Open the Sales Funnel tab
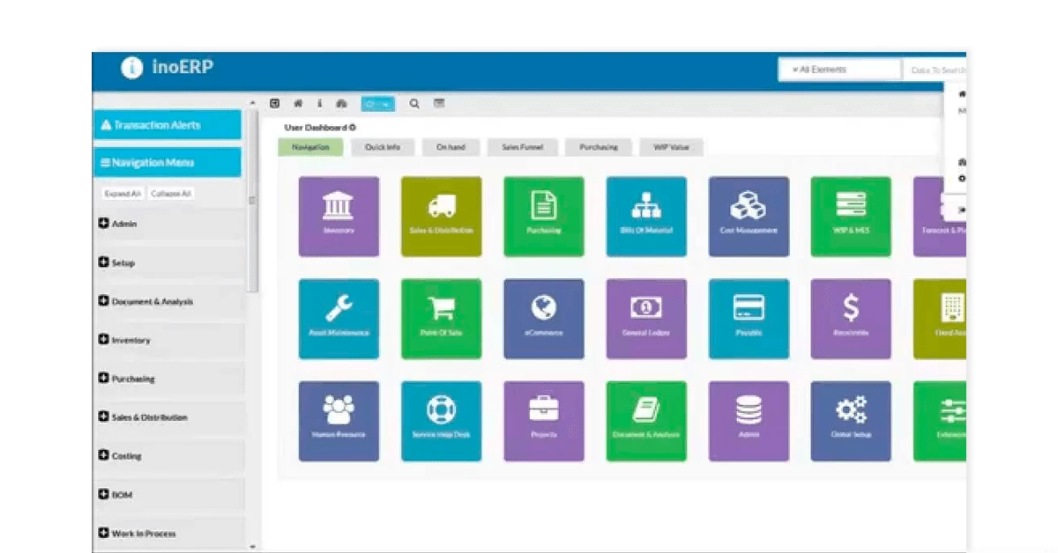The image size is (1058, 553). (x=522, y=147)
